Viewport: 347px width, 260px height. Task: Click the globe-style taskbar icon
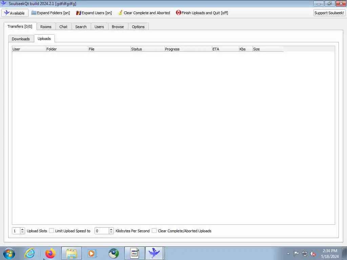[114, 253]
